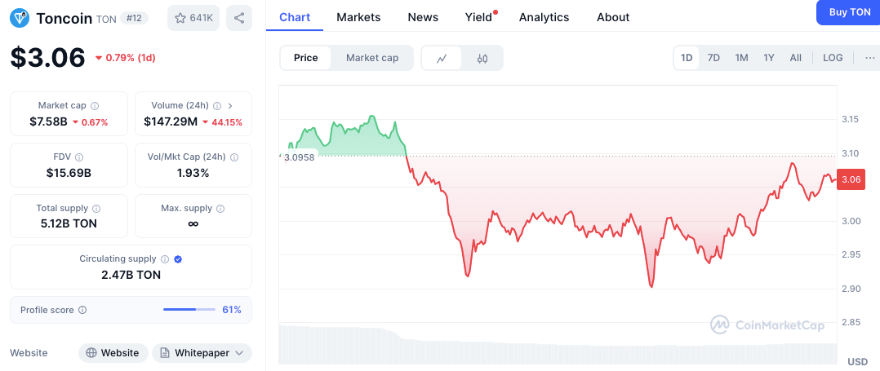Click the verified badge on Circulating supply

tap(178, 259)
